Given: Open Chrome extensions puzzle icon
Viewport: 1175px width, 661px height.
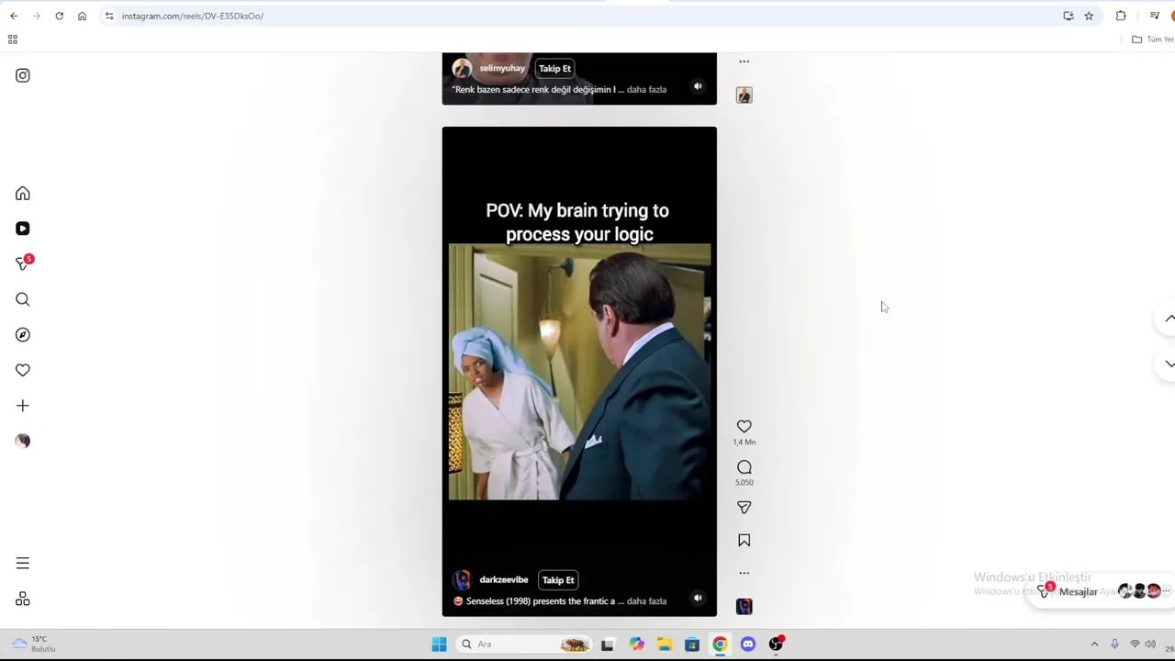Looking at the screenshot, I should click(x=1121, y=16).
